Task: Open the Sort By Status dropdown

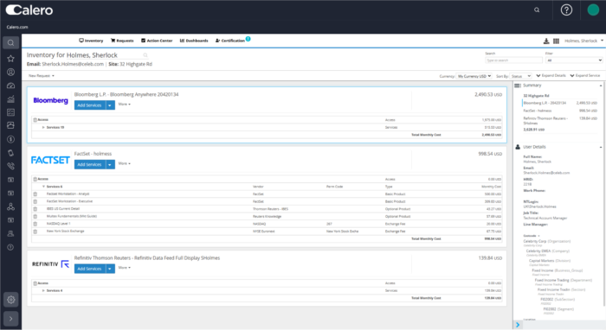Action: (520, 76)
